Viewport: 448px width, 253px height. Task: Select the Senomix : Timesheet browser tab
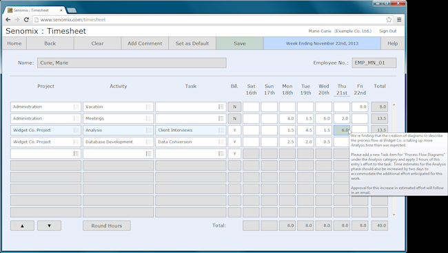click(35, 10)
